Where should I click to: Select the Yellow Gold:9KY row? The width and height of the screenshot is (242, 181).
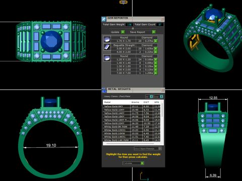[132, 106]
